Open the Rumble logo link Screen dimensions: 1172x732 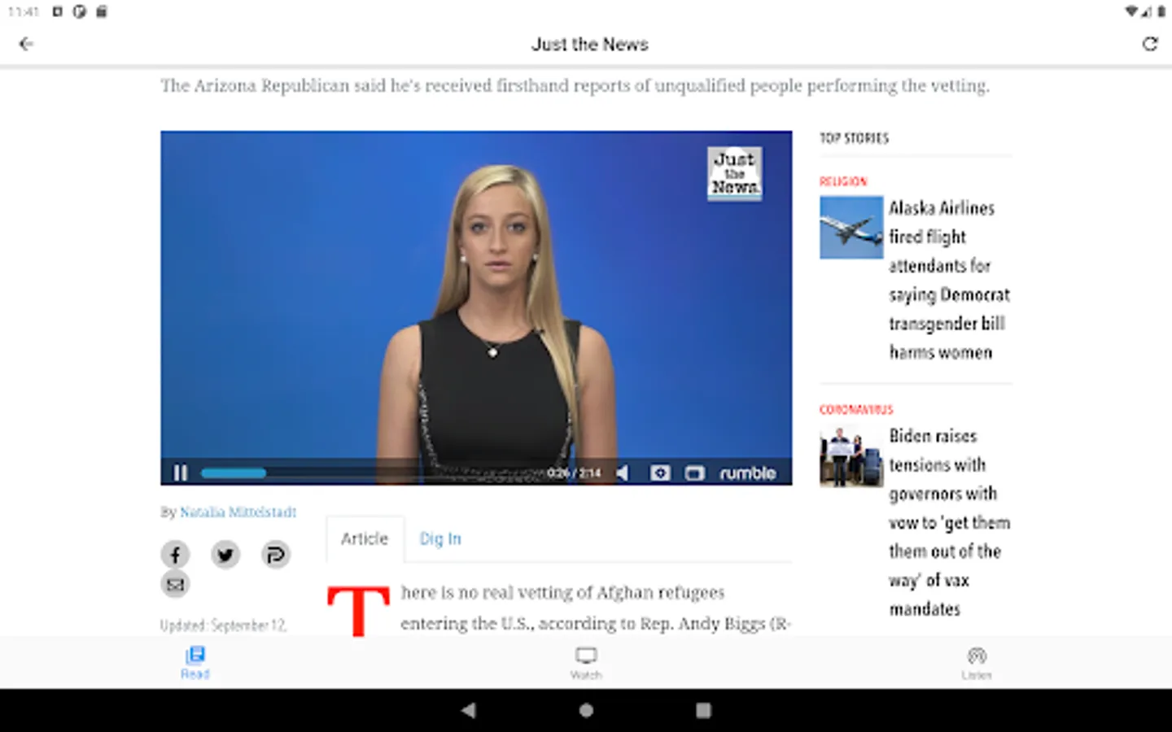click(x=747, y=473)
